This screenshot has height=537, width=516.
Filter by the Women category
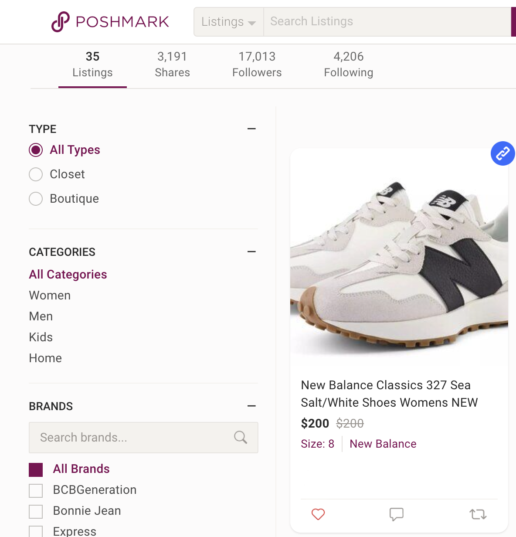(x=50, y=296)
